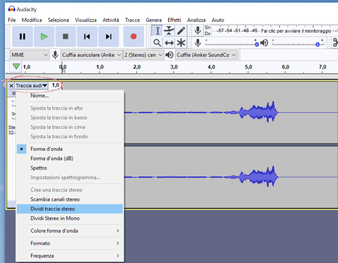
Task: Choose Scambia canali stereo
Action: pos(69,200)
